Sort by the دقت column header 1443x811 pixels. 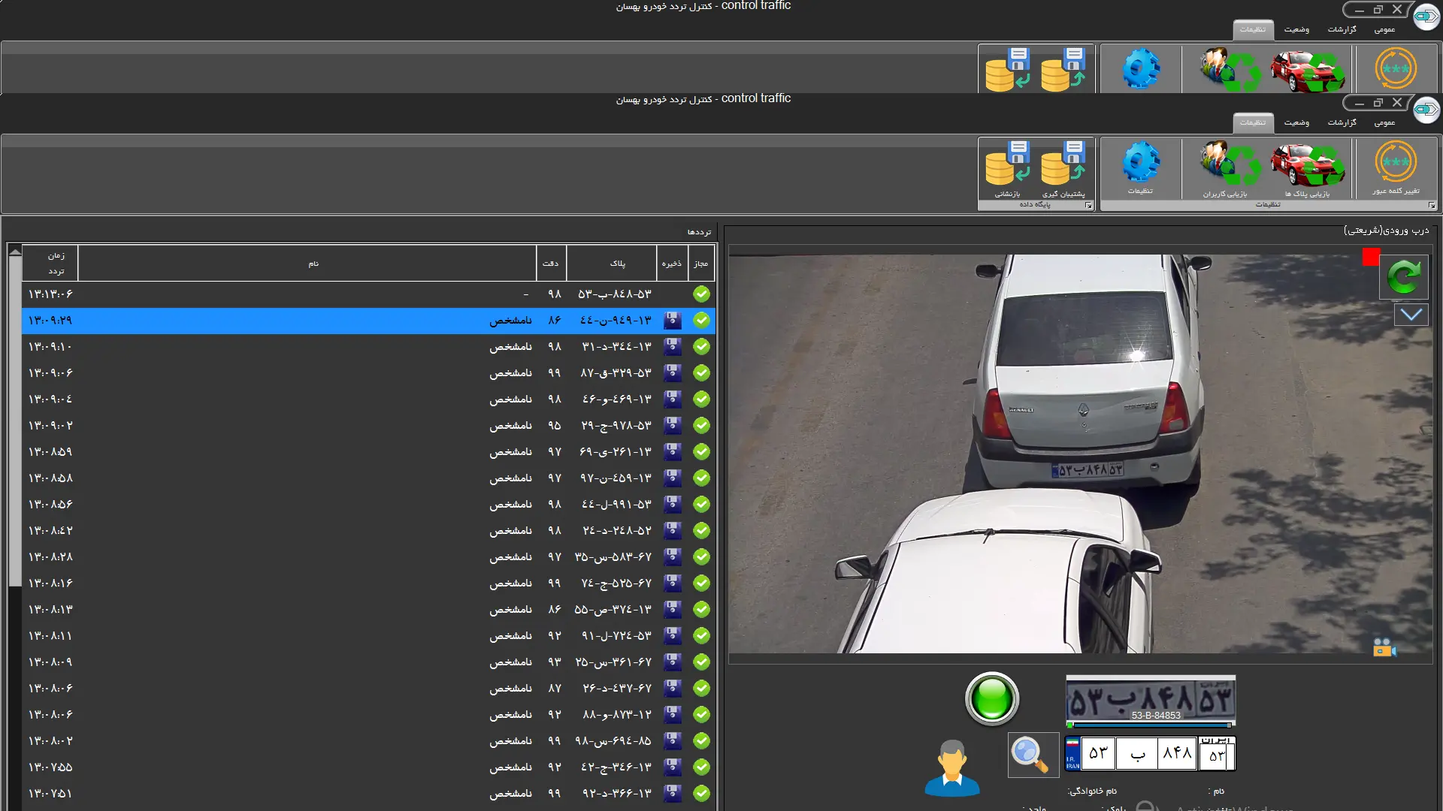(551, 264)
